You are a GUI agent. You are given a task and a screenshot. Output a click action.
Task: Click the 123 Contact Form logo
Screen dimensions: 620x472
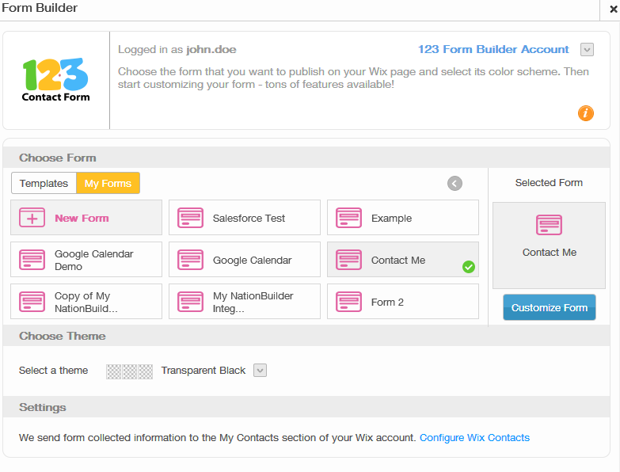[55, 80]
